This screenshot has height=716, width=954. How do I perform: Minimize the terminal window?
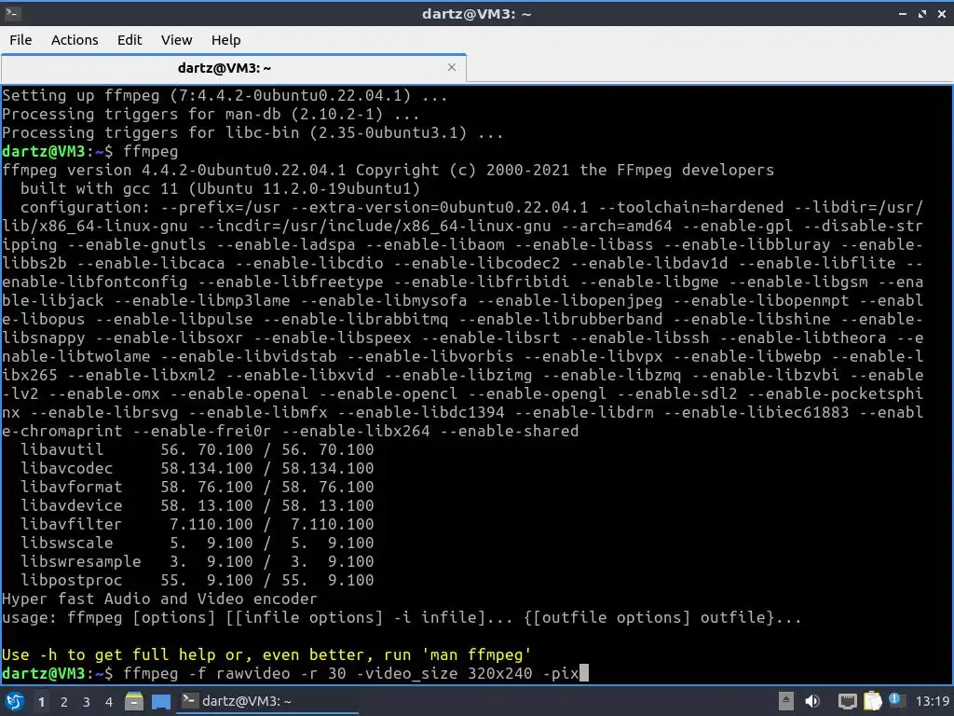(x=903, y=13)
